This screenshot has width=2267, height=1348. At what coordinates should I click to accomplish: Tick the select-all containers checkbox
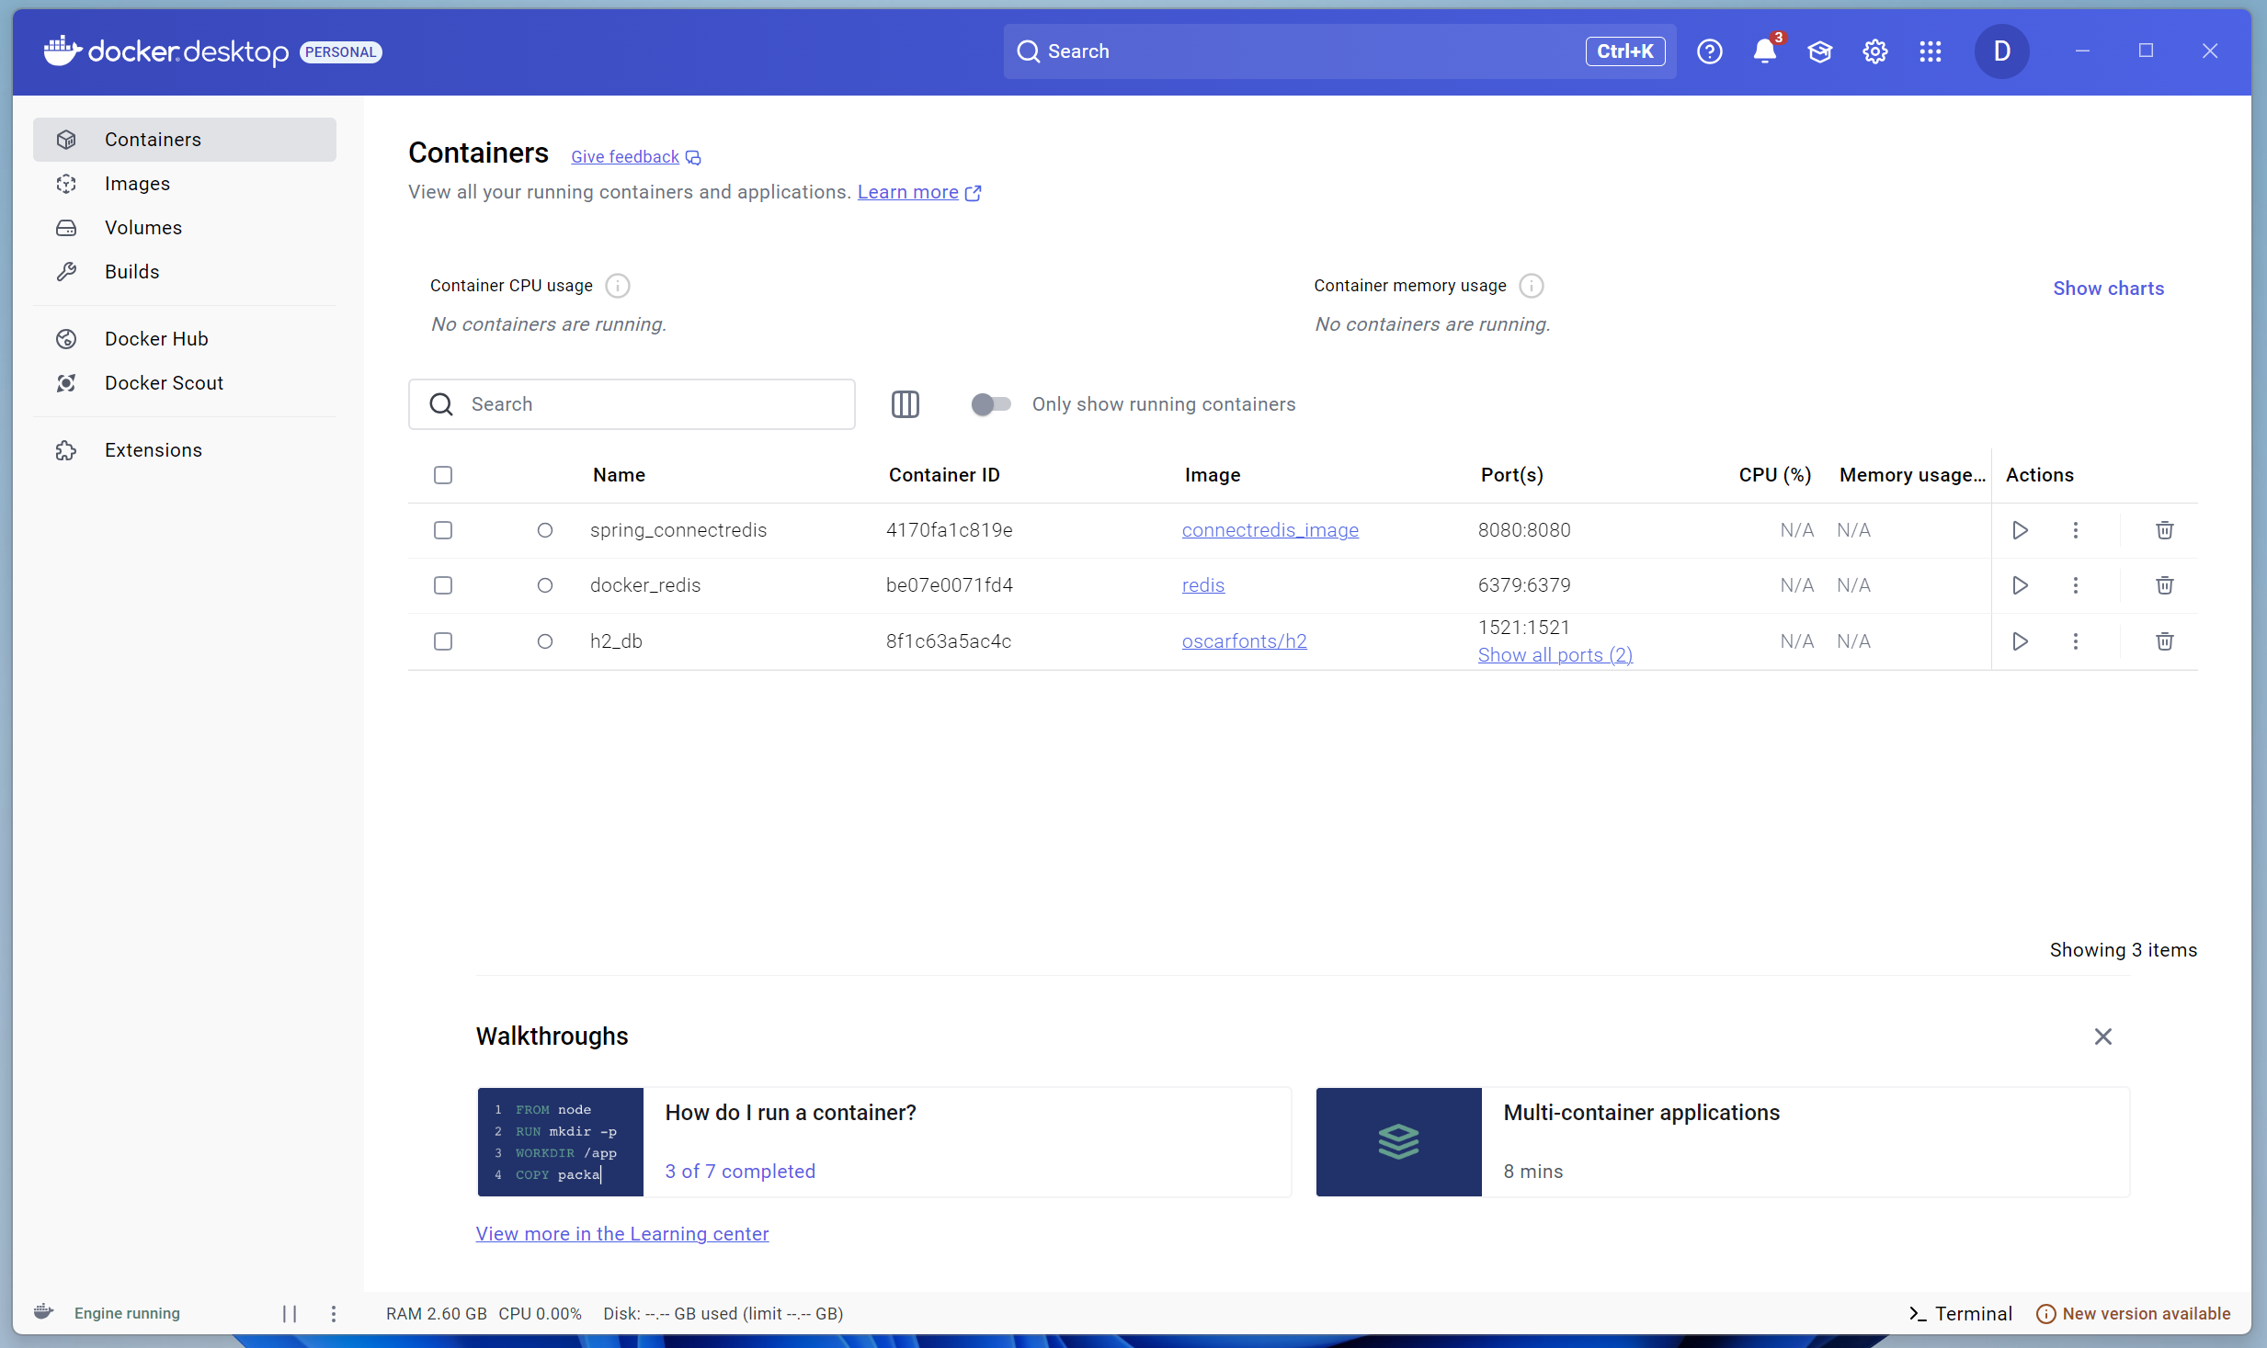[443, 475]
